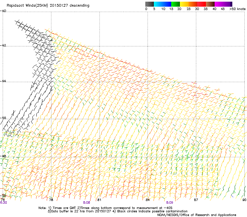The height and width of the screenshot is (217, 247).
Task: Click the gray 0-5 knots legend color segment
Action: click(150, 4)
